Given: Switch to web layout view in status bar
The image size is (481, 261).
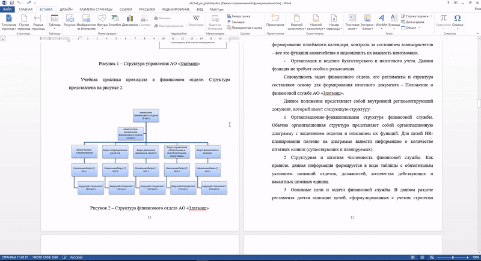Looking at the screenshot, I should (432, 257).
